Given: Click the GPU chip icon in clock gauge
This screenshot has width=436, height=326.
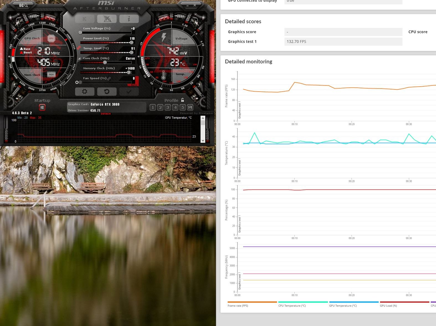Looking at the screenshot, I should [x=51, y=38].
